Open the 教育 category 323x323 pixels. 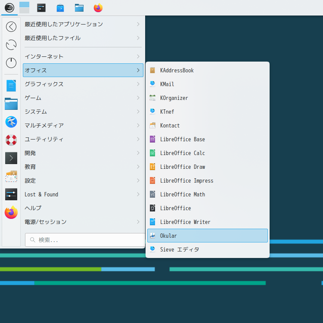pos(83,167)
